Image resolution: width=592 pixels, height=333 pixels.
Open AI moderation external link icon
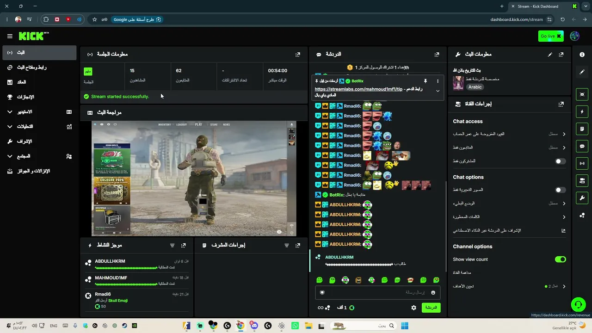pos(563,230)
